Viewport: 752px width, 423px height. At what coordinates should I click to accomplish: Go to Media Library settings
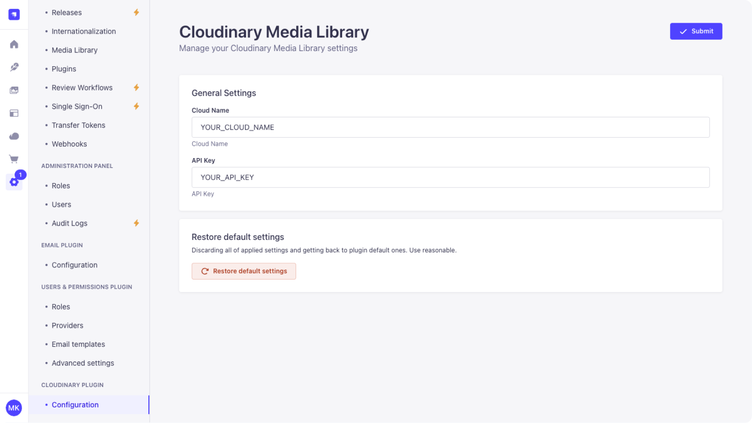[x=74, y=50]
